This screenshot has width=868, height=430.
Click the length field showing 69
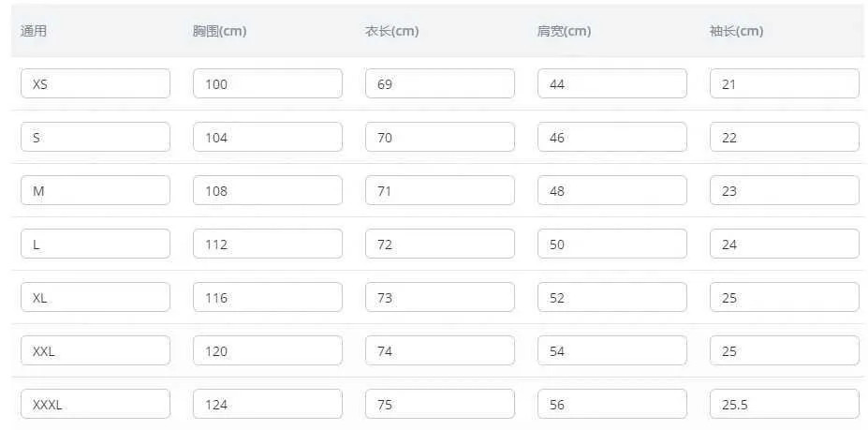pos(440,83)
